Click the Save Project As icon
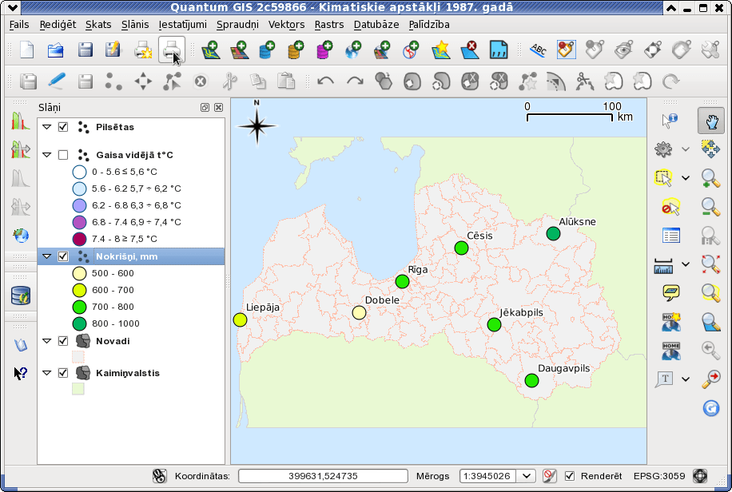The width and height of the screenshot is (732, 492). click(x=113, y=50)
